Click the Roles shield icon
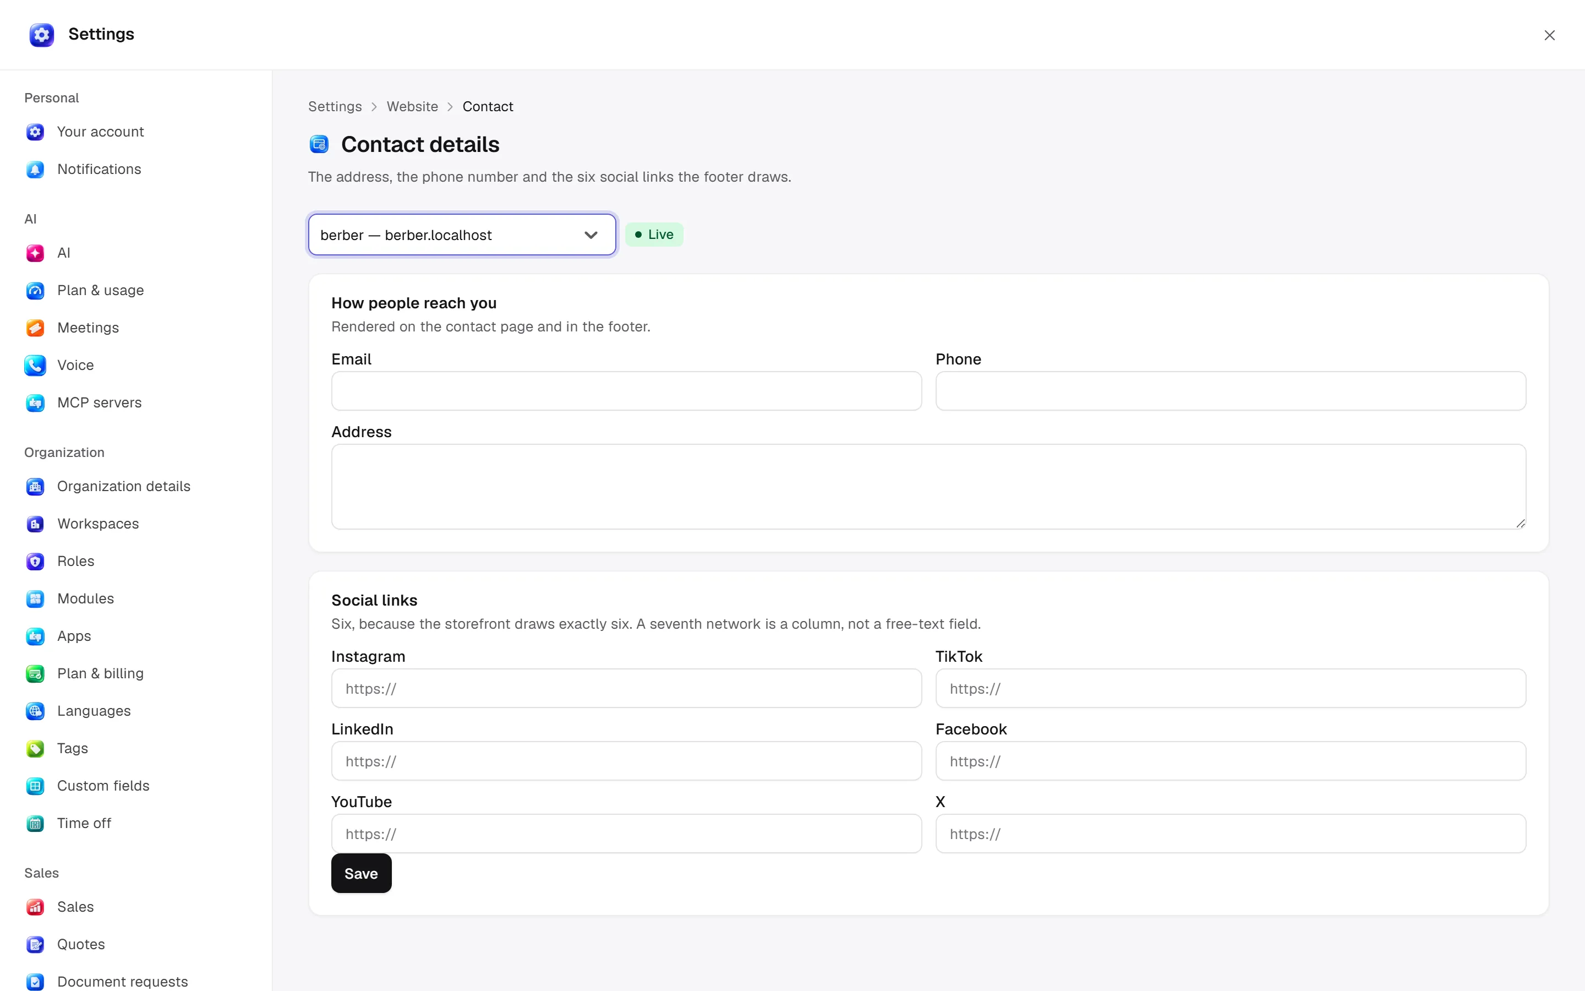The image size is (1585, 991). [35, 561]
